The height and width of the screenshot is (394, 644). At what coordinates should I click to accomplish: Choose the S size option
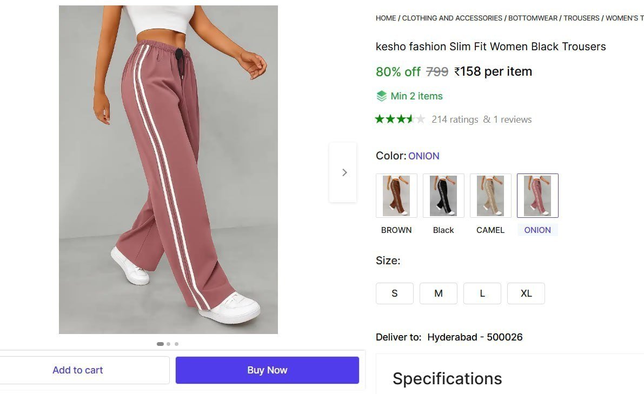point(395,293)
